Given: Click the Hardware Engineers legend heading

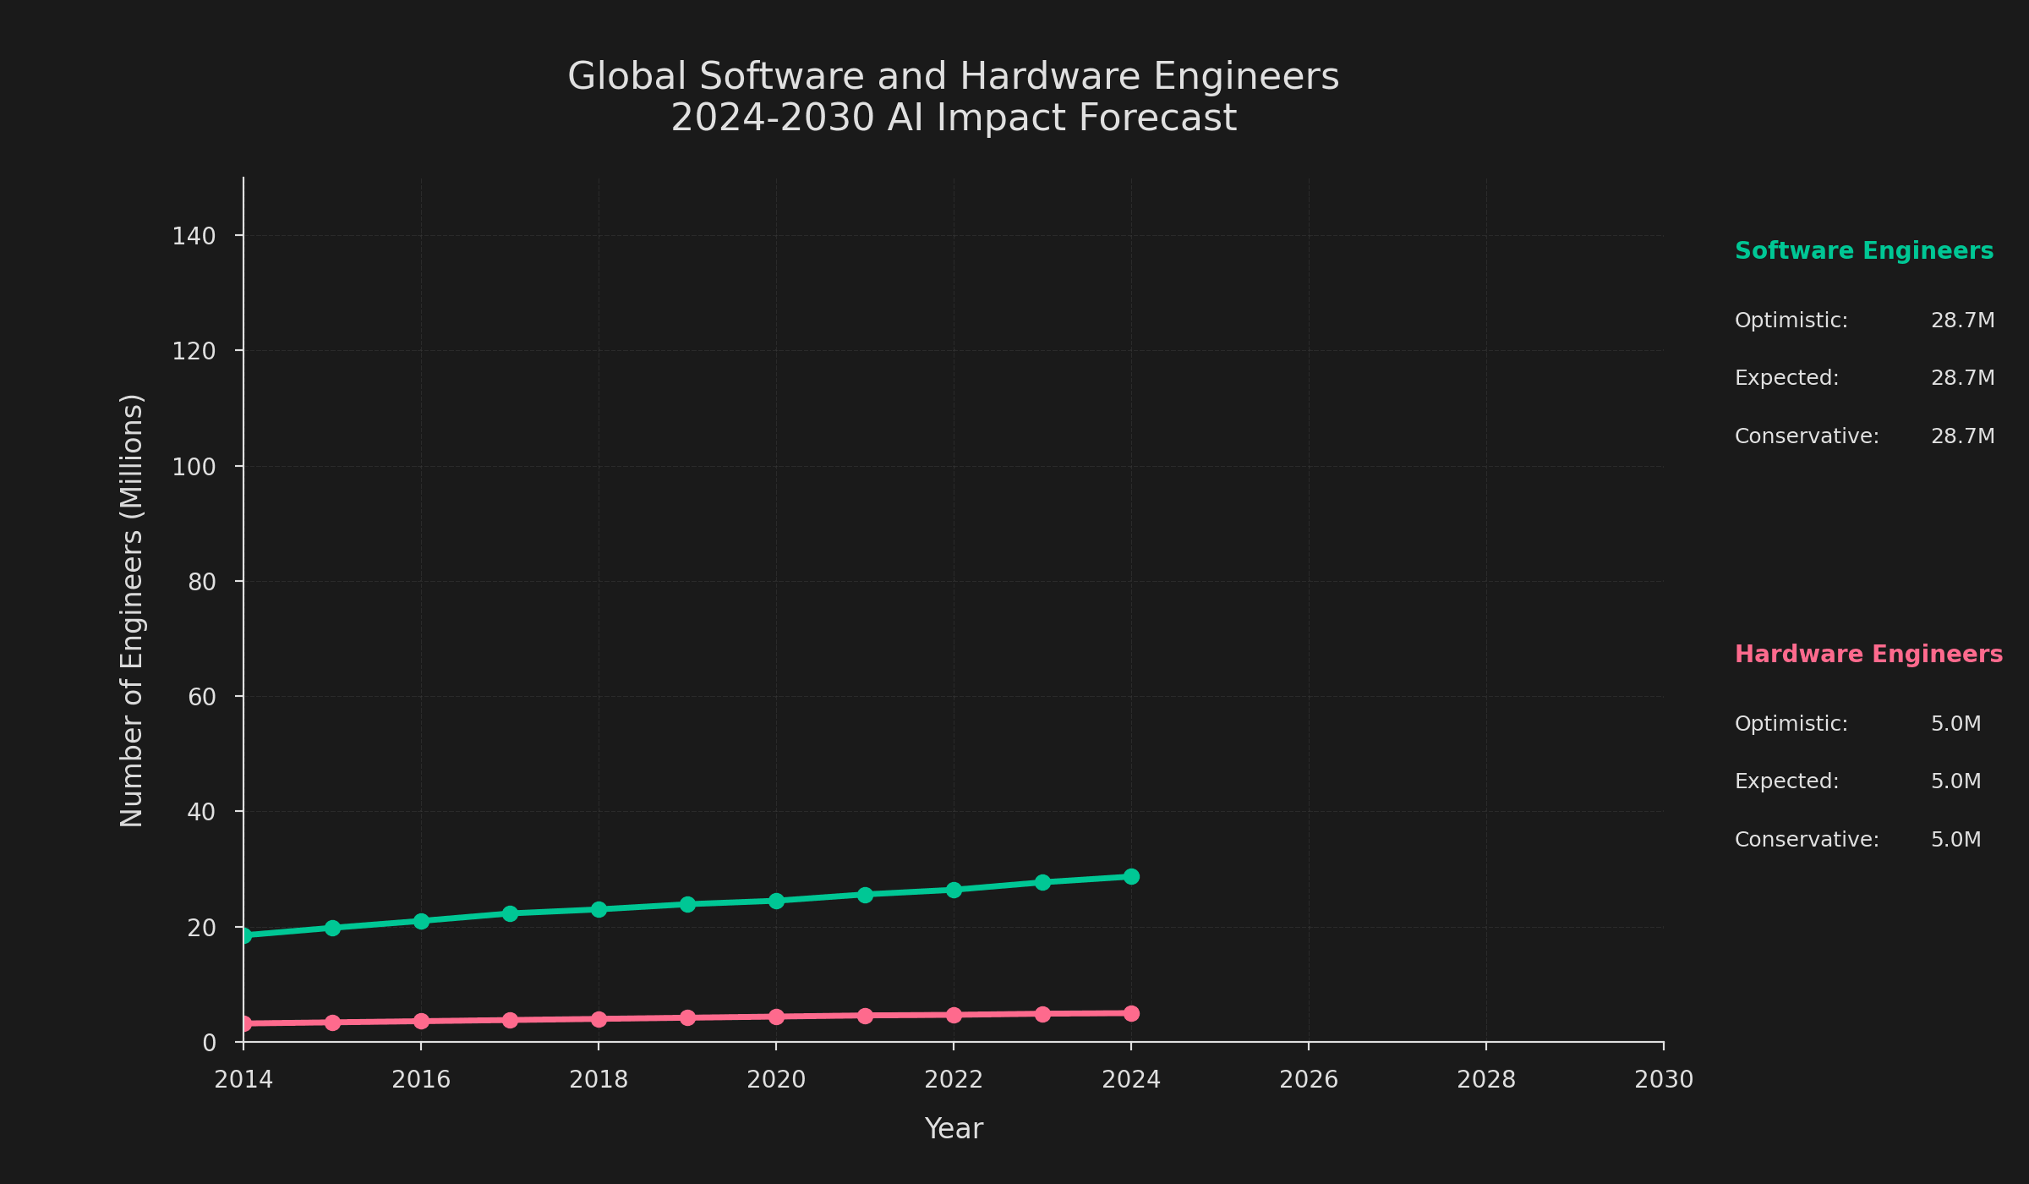Looking at the screenshot, I should pyautogui.click(x=1868, y=655).
